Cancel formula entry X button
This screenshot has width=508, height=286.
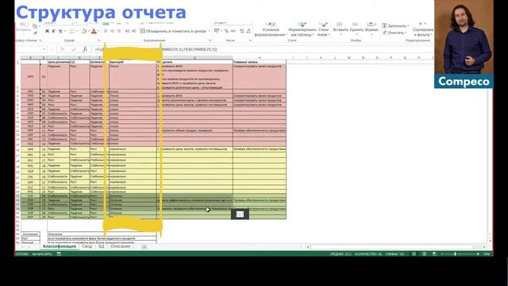63,49
